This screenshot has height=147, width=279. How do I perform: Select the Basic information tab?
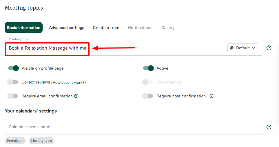pos(24,28)
